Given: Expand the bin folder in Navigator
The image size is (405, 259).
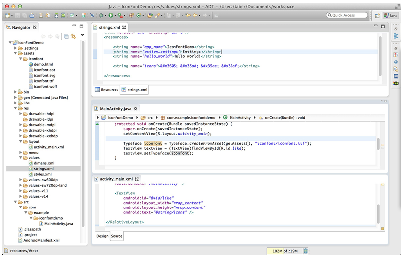Looking at the screenshot, I should [x=15, y=92].
